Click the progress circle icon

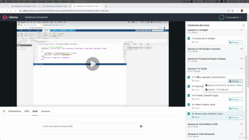point(221,17)
